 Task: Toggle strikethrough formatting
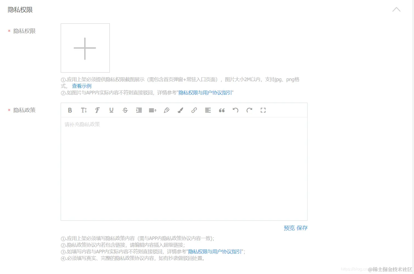(125, 110)
